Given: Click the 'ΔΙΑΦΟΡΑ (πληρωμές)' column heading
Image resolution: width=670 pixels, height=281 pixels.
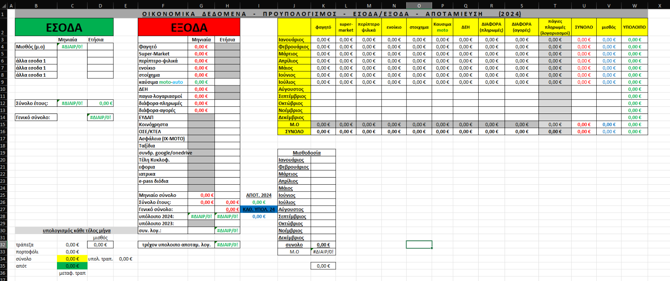Looking at the screenshot, I should [x=491, y=27].
